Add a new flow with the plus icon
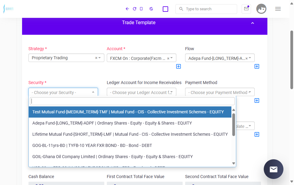Image resolution: width=294 pixels, height=185 pixels. pyautogui.click(x=257, y=67)
